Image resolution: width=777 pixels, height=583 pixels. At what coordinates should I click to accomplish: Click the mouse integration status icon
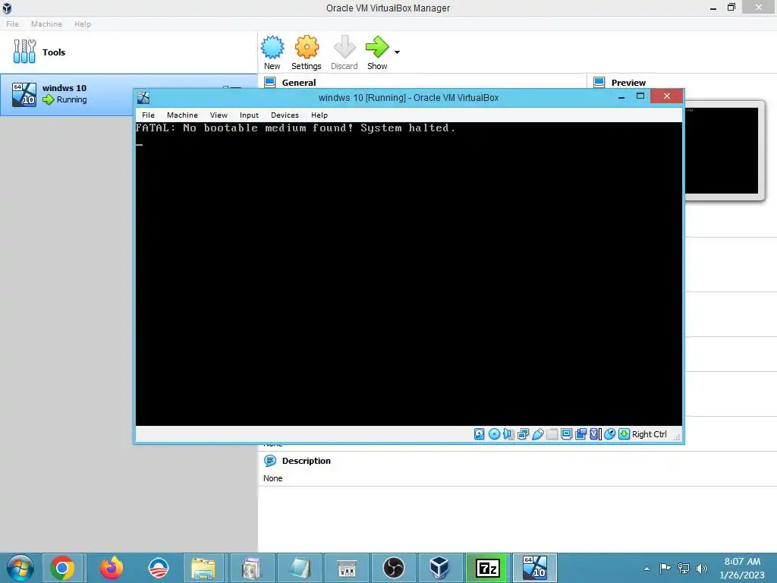click(610, 434)
